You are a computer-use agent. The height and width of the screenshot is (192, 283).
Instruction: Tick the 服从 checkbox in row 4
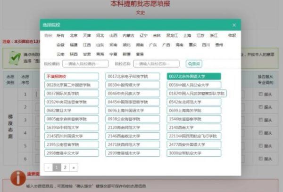tap(260, 133)
